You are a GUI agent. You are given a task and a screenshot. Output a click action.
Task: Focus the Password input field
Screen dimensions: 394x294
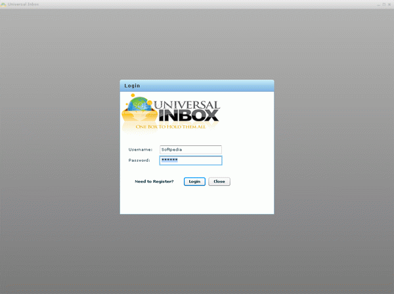[x=190, y=160]
